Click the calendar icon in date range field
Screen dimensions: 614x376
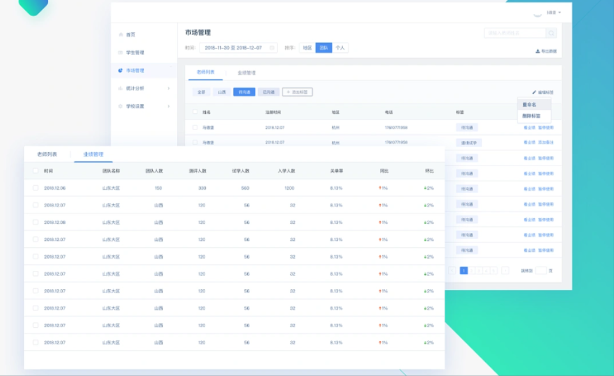point(272,48)
